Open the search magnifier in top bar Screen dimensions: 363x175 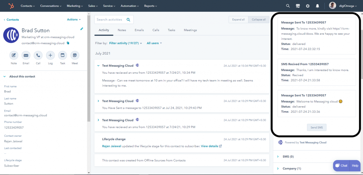coord(288,6)
